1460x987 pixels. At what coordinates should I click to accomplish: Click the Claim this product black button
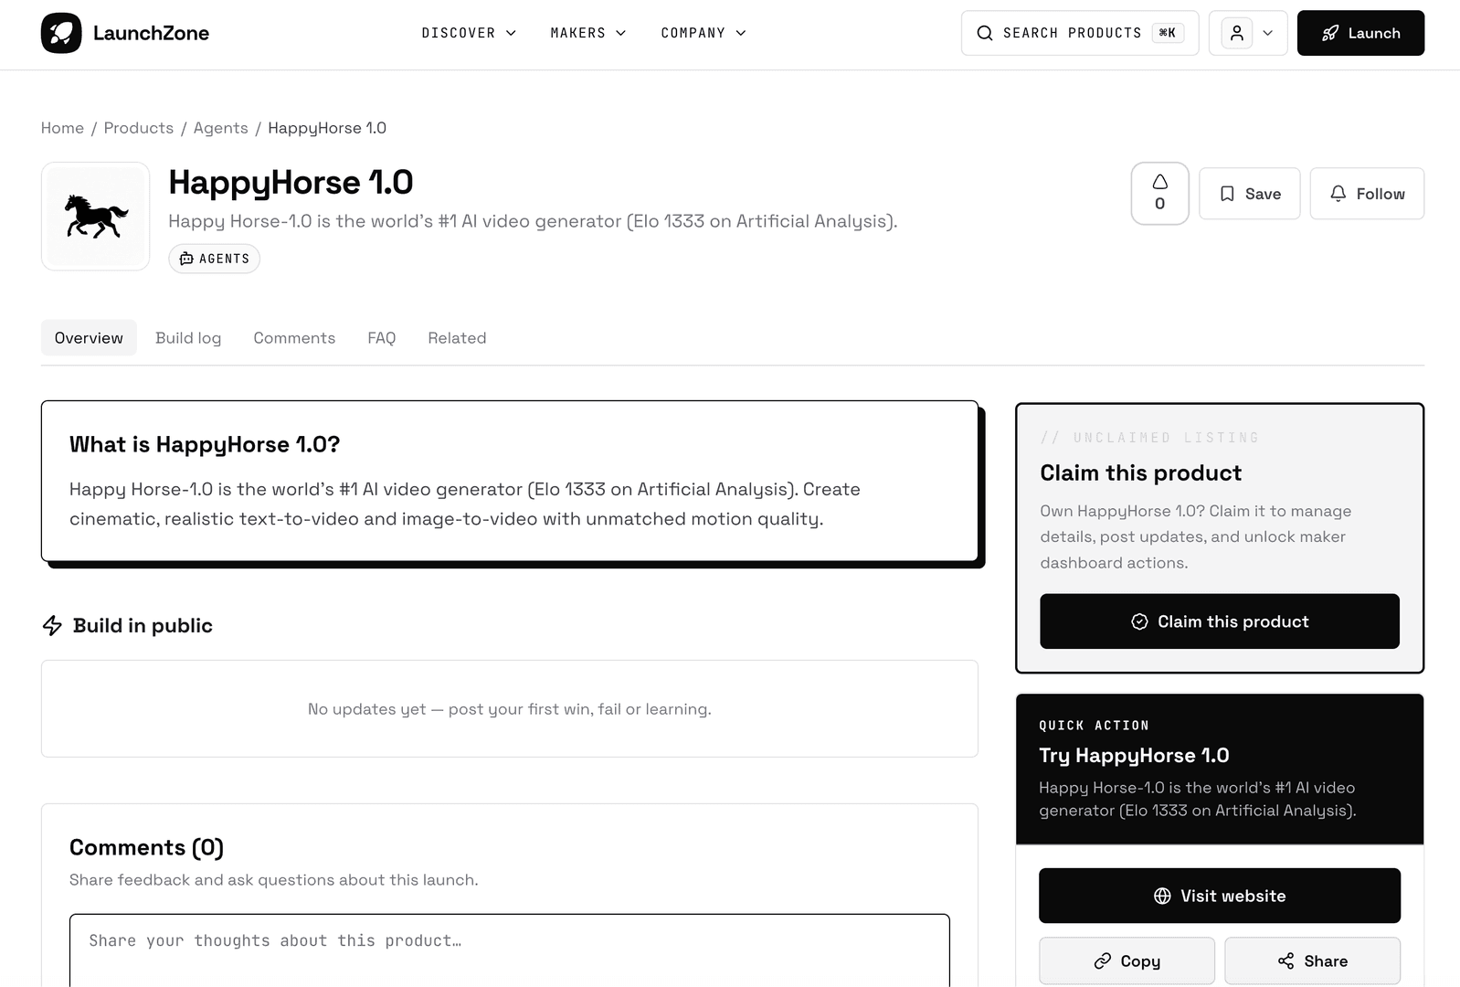pyautogui.click(x=1220, y=621)
